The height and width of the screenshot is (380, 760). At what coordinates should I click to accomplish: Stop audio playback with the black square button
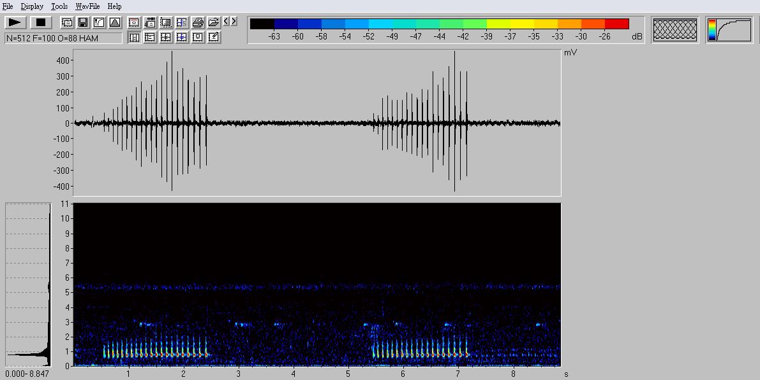(41, 22)
